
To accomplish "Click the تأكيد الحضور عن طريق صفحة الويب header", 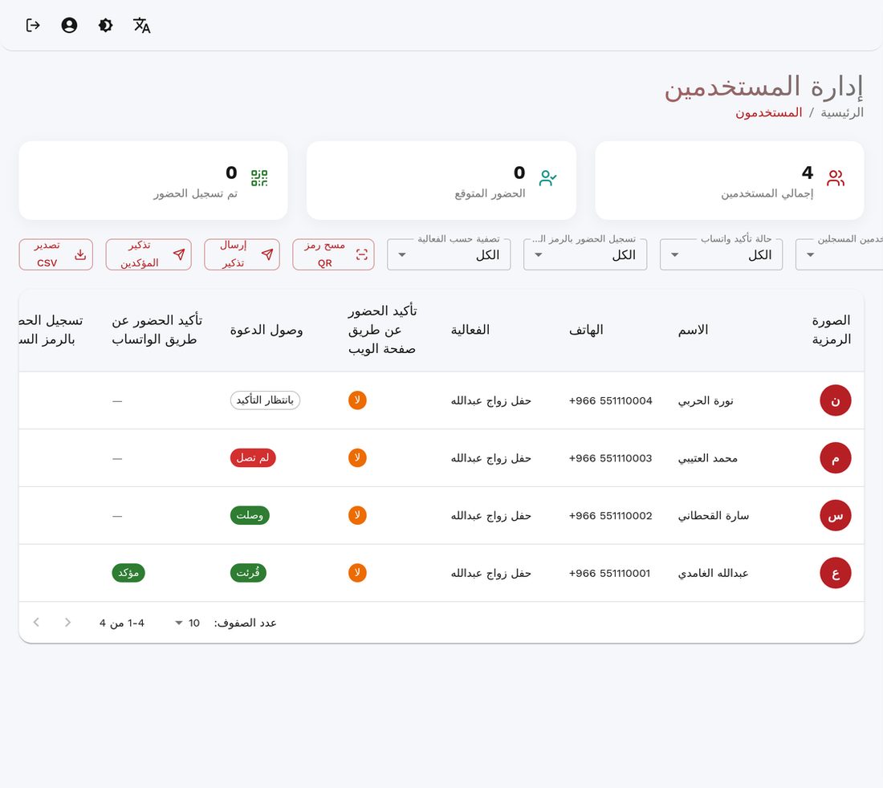I will point(382,330).
